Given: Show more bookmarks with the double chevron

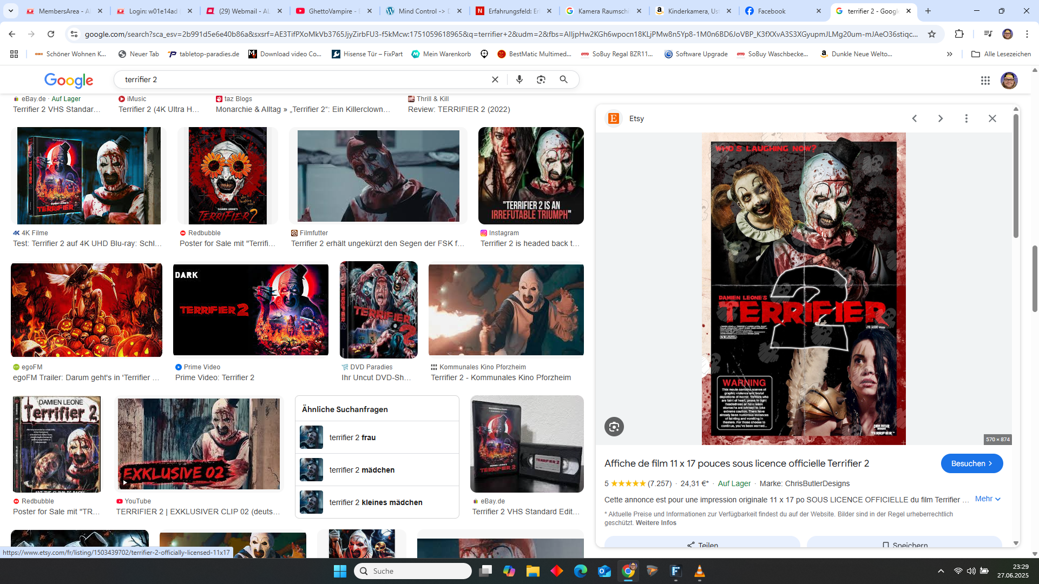Looking at the screenshot, I should 950,54.
